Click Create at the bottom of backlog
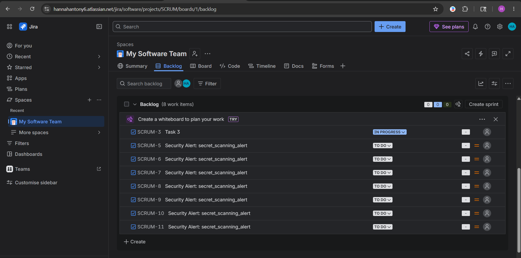 135,241
